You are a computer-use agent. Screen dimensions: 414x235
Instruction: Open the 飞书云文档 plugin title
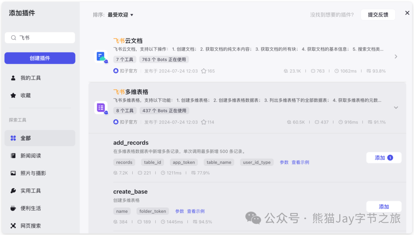pyautogui.click(x=128, y=41)
